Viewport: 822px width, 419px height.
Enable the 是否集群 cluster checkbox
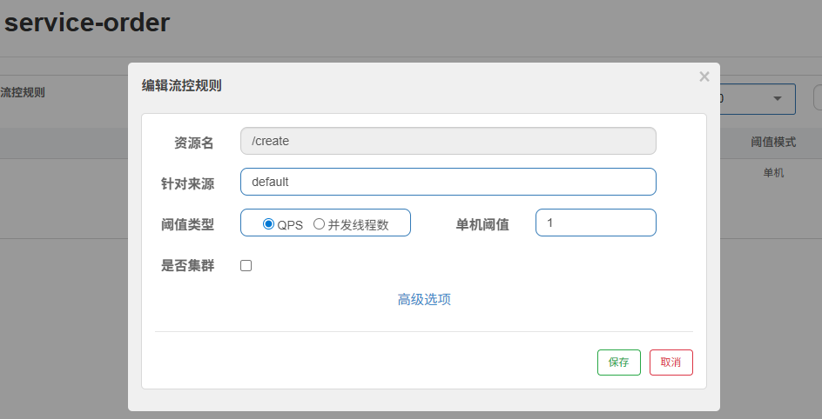click(246, 266)
